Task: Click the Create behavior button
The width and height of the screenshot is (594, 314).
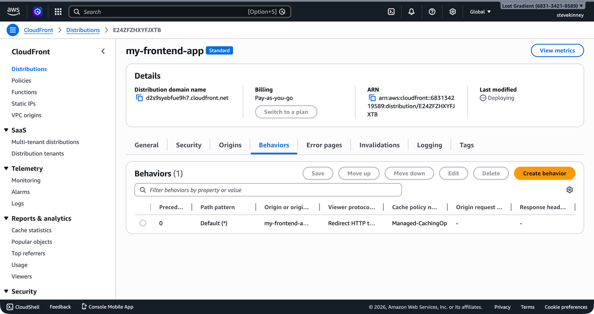Action: point(545,173)
